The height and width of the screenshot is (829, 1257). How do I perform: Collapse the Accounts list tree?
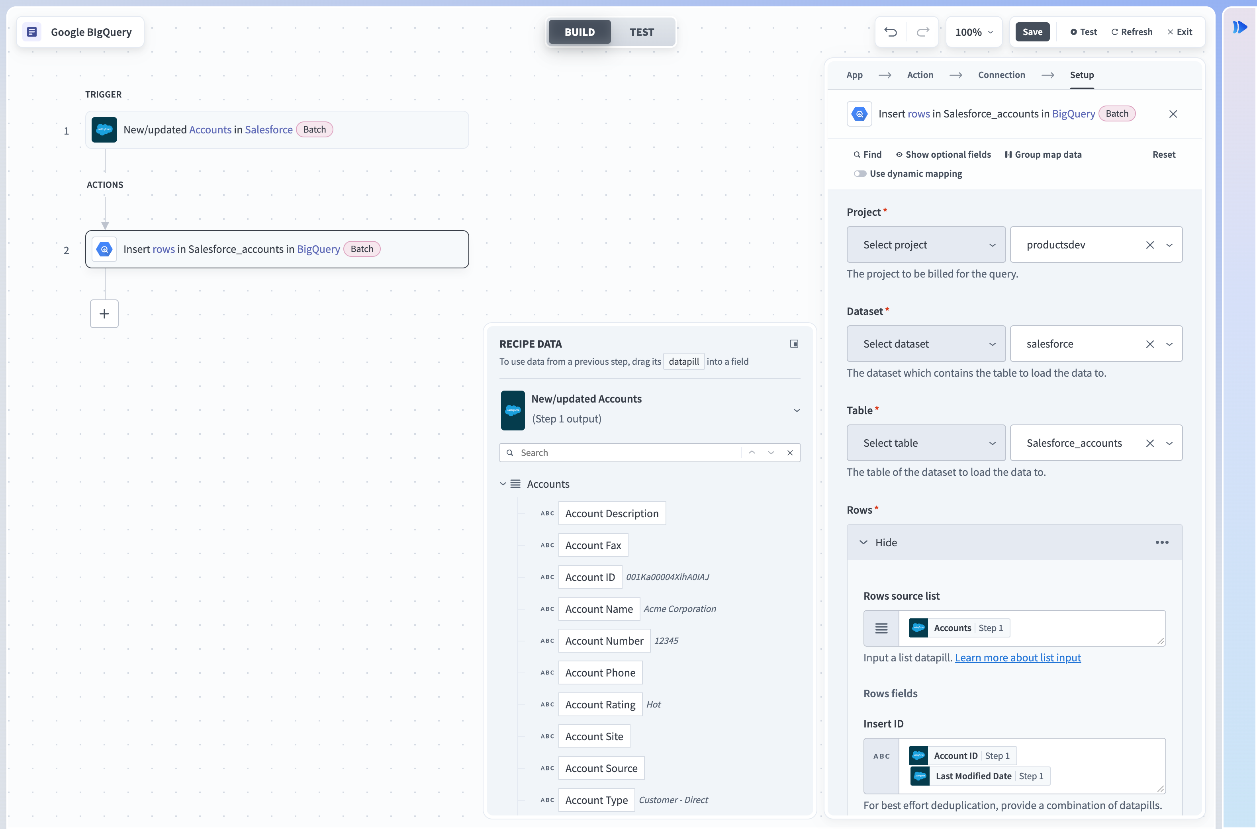tap(503, 484)
